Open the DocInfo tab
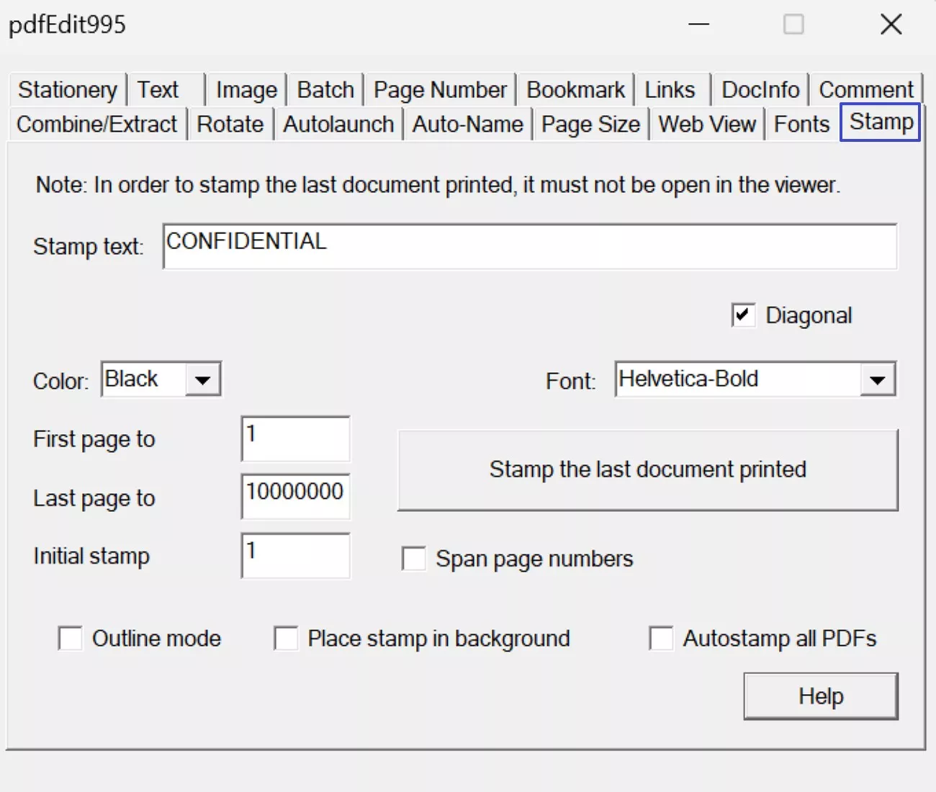936x792 pixels. 760,89
